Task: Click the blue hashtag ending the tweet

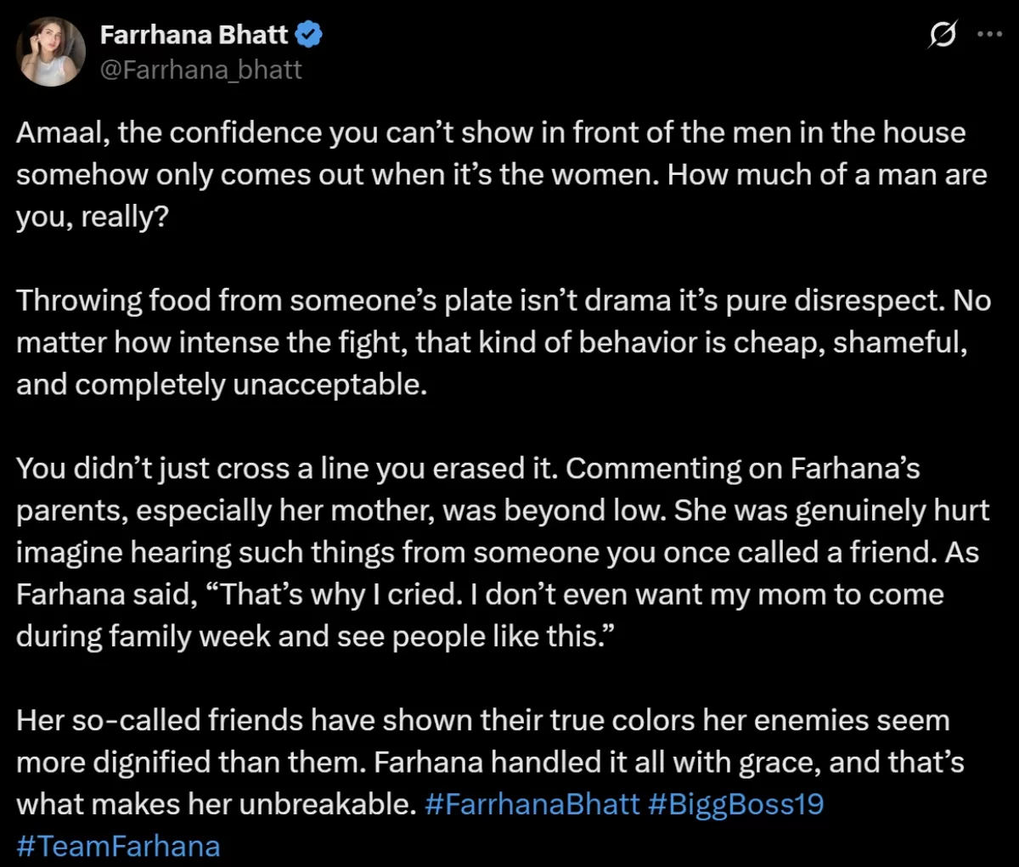Action: point(117,846)
